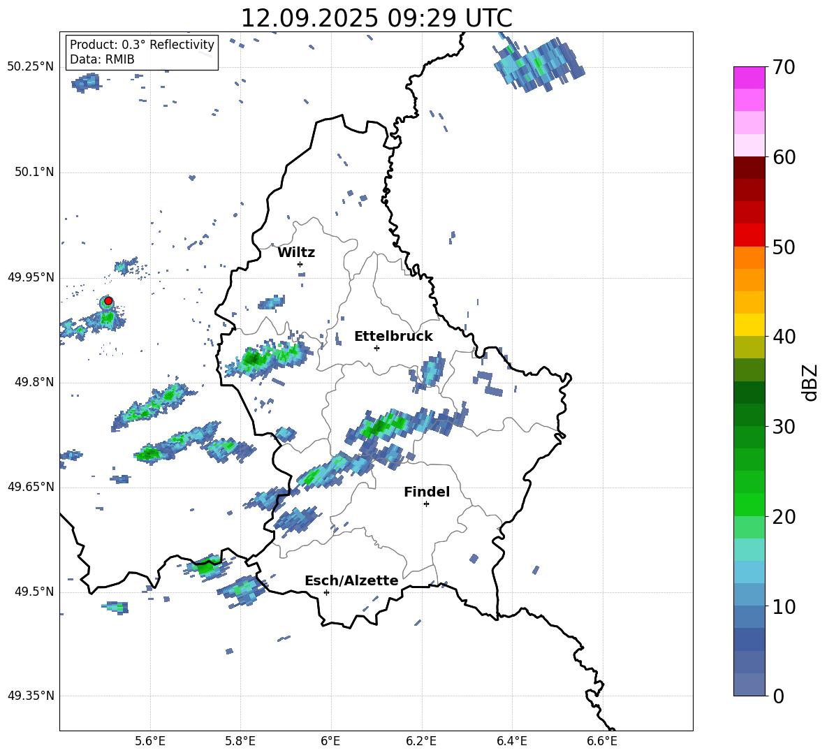Click the 10 value on the colorbar
The height and width of the screenshot is (755, 827).
click(x=784, y=607)
